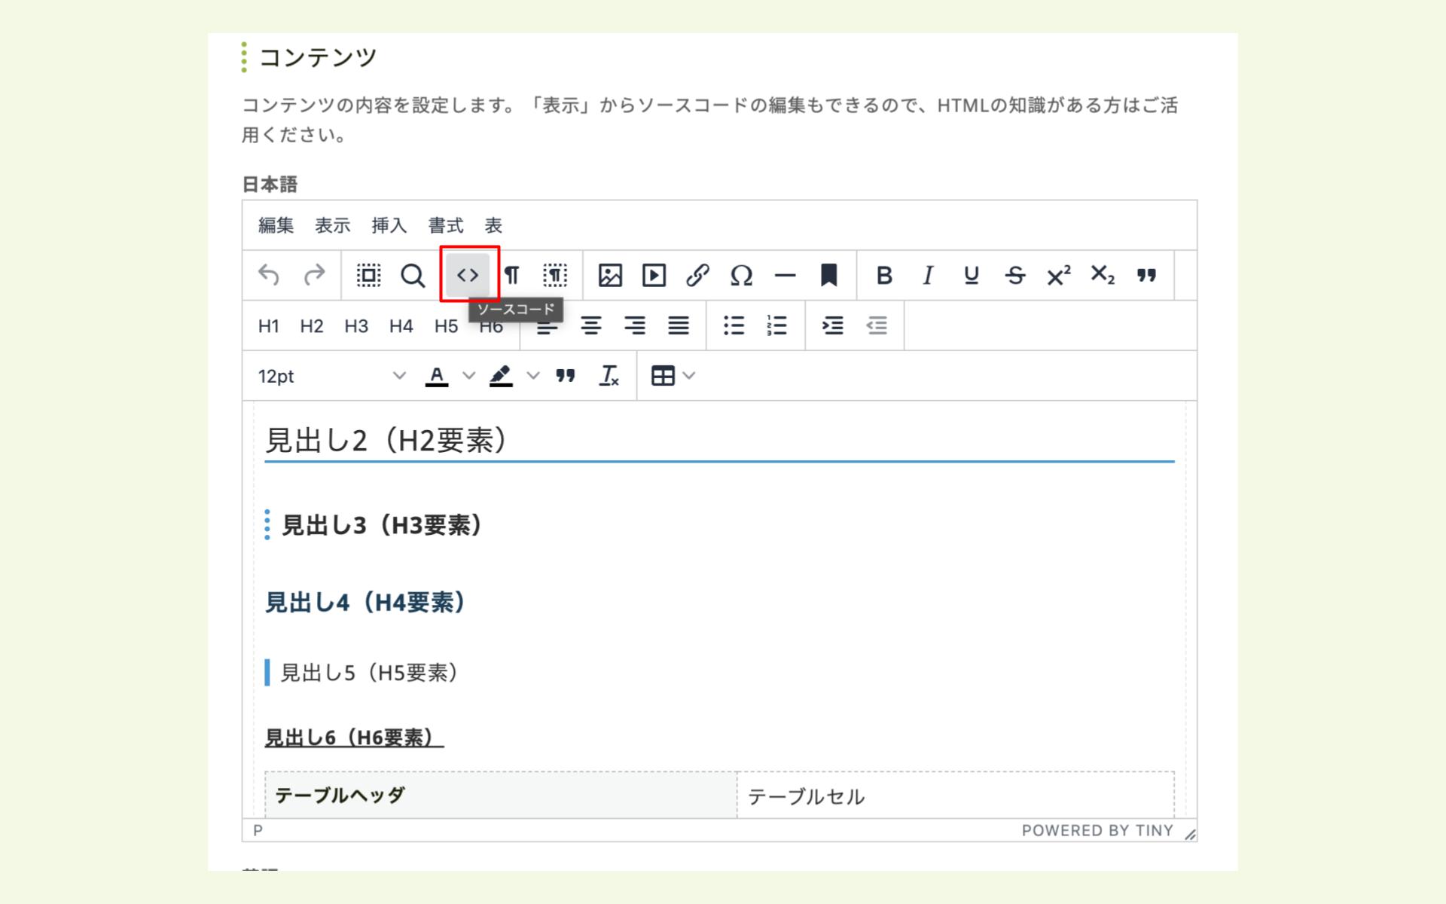Click the editor resize handle corner
Image resolution: width=1446 pixels, height=904 pixels.
(x=1190, y=834)
